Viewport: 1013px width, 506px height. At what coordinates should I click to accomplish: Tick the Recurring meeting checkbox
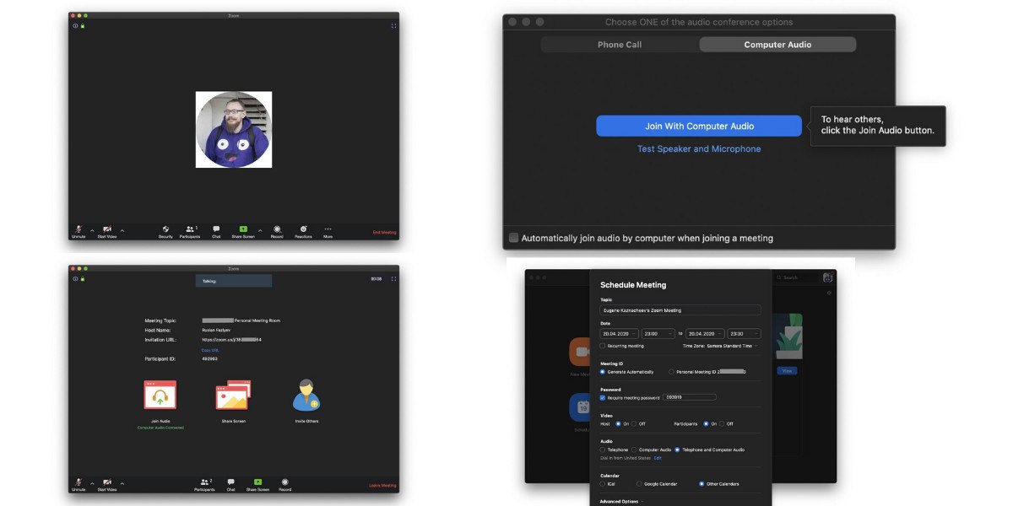pyautogui.click(x=602, y=346)
